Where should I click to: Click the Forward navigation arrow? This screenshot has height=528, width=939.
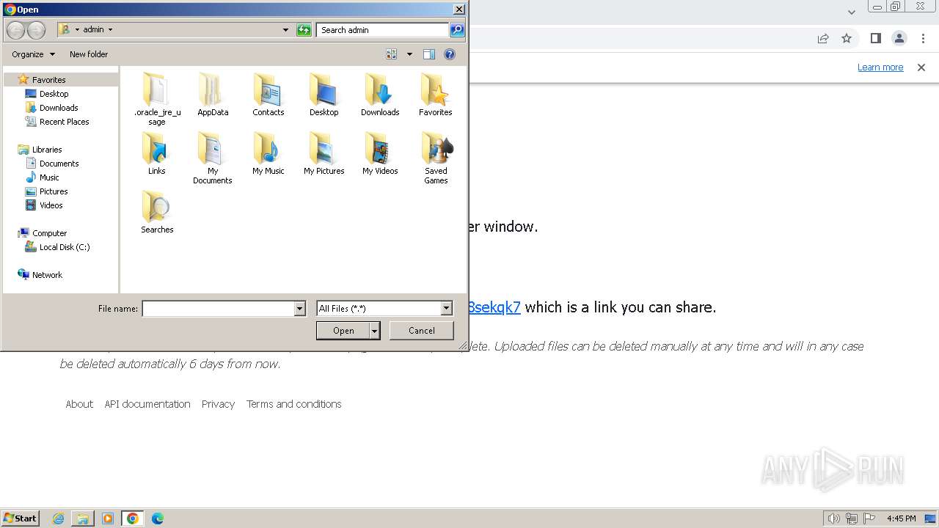pyautogui.click(x=36, y=30)
